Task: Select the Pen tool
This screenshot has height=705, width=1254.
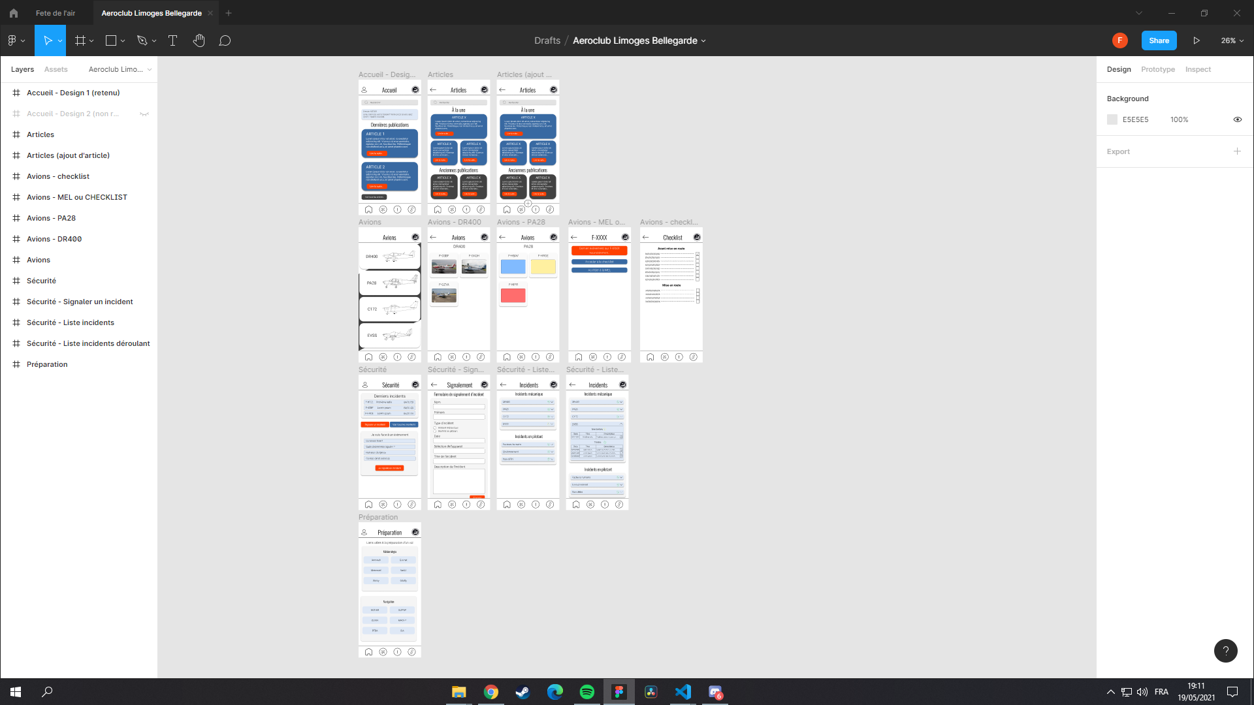Action: pos(142,40)
